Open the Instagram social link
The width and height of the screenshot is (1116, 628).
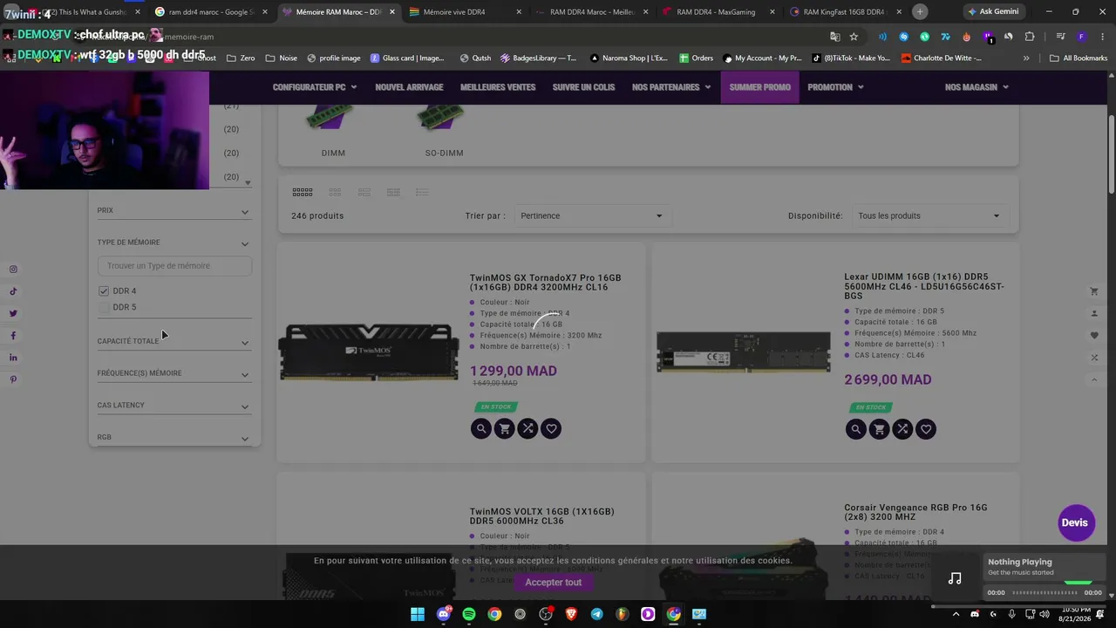[x=13, y=270]
